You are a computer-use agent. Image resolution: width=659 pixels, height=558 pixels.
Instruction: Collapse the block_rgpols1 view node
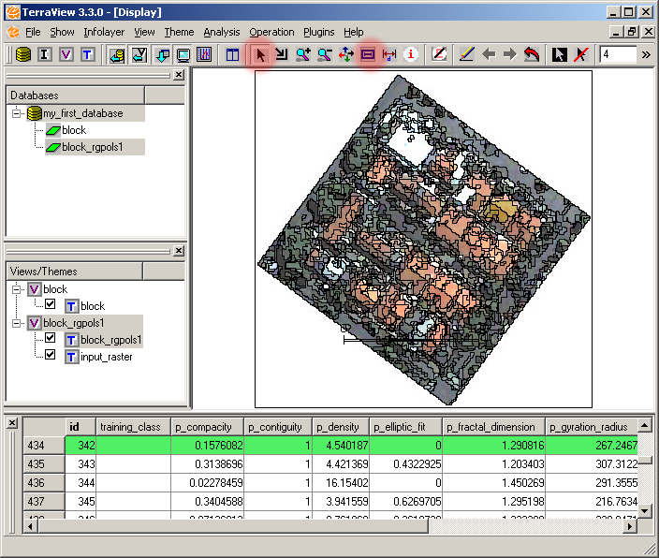17,323
